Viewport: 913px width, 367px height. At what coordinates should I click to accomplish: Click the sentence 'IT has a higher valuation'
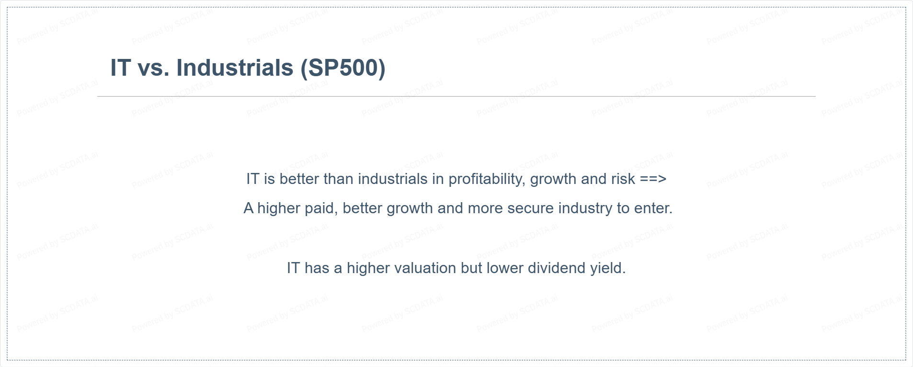click(x=456, y=268)
